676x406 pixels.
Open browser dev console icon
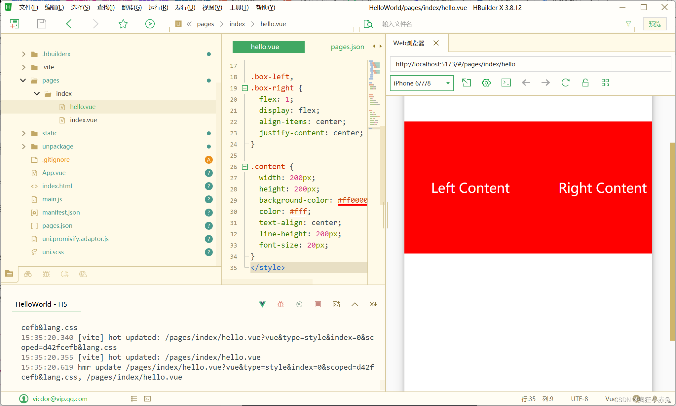click(506, 83)
